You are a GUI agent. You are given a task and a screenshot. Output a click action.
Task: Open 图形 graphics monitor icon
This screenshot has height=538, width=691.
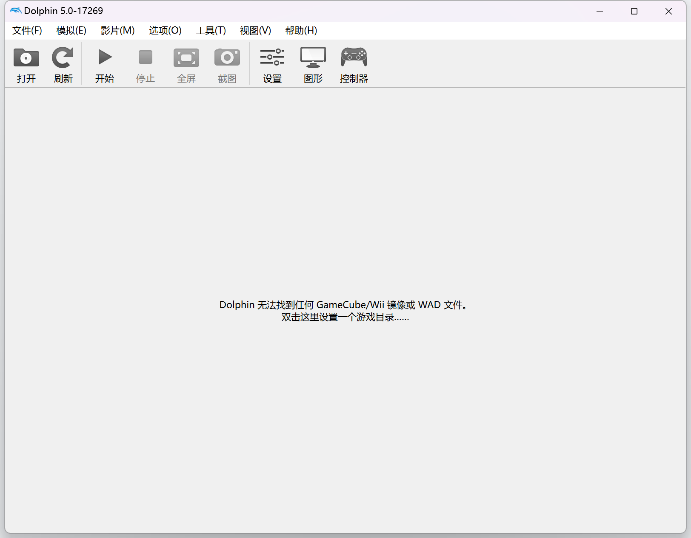pos(313,57)
